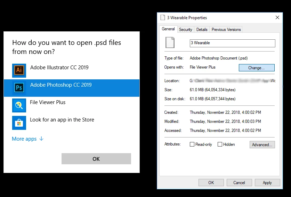Click the File Viewer Plus magnifier icon
The width and height of the screenshot is (291, 197).
point(19,105)
